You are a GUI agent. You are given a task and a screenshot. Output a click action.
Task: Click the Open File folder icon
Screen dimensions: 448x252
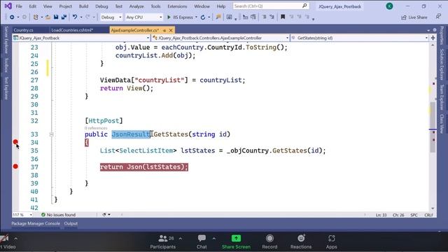48,17
